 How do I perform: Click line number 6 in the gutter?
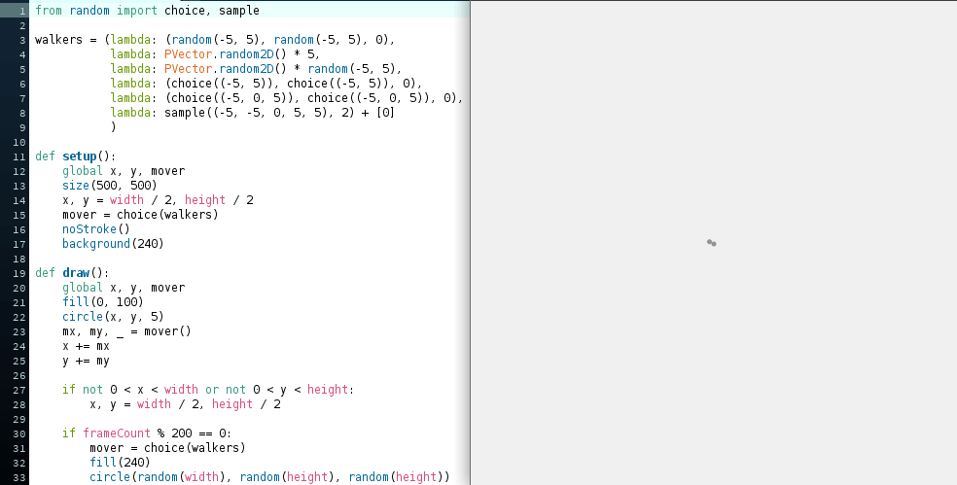(22, 84)
